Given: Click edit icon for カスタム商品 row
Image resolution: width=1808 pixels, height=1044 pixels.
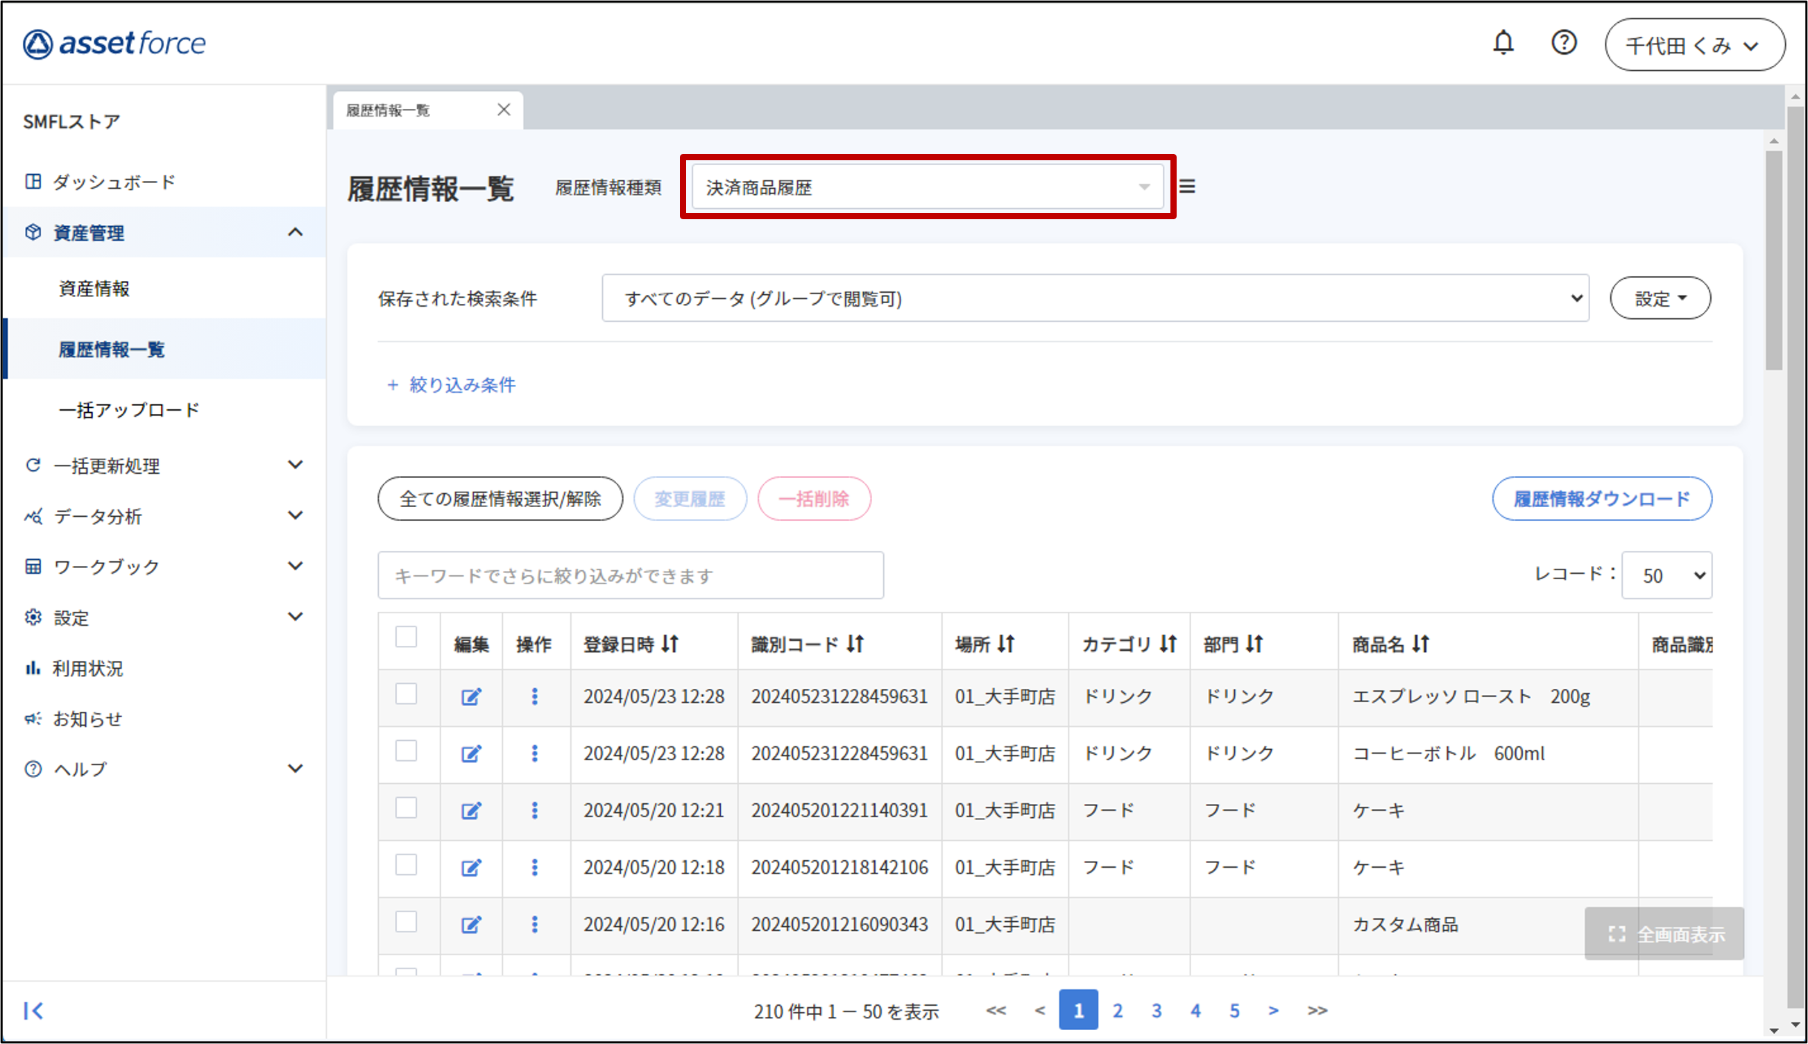Looking at the screenshot, I should point(471,924).
